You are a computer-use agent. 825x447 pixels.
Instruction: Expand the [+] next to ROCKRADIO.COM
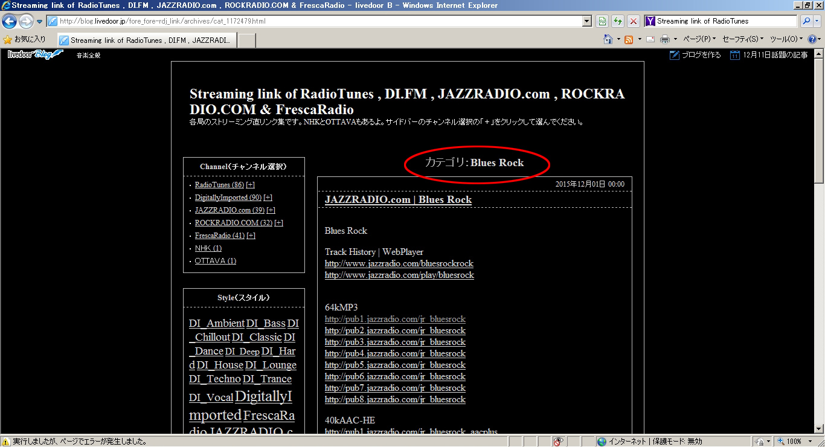[279, 223]
